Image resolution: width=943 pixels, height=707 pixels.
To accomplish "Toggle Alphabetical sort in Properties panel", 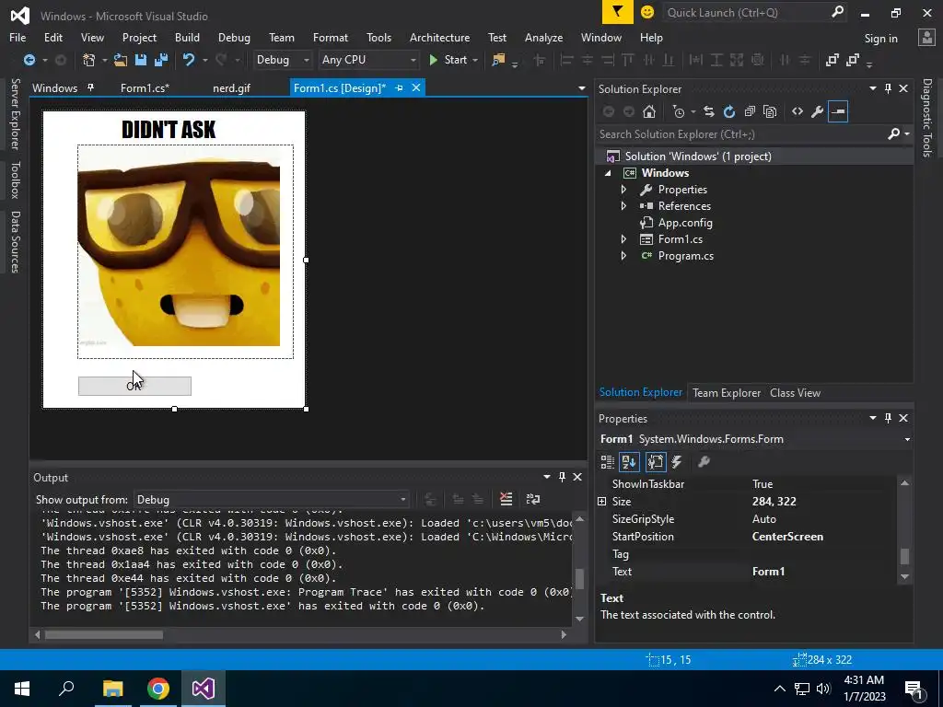I will [629, 462].
